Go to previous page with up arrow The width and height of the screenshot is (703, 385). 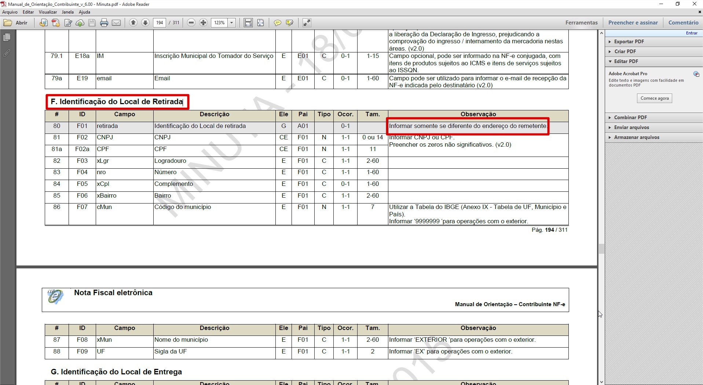pos(133,23)
